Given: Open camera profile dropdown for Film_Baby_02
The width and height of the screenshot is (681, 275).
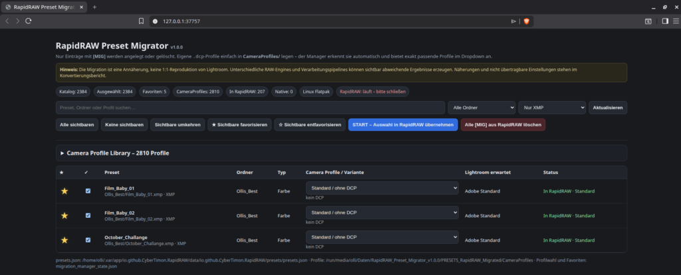Looking at the screenshot, I should (382, 213).
